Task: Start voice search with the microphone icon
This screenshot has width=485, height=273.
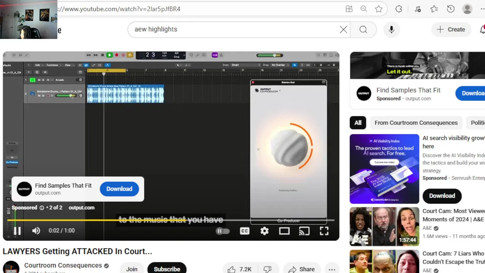Action: tap(391, 29)
